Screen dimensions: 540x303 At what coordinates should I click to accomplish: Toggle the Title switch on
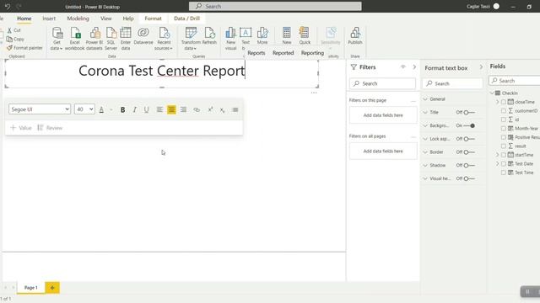(469, 112)
